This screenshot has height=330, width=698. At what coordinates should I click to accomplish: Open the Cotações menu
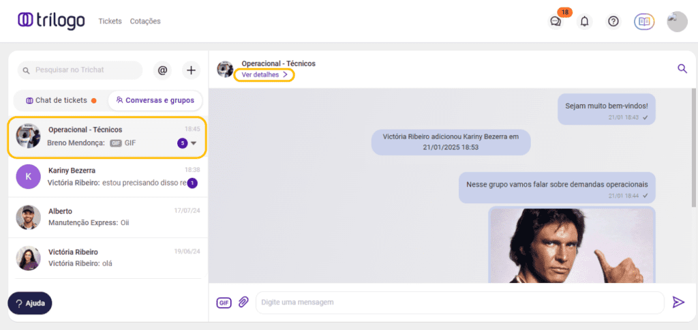click(145, 21)
